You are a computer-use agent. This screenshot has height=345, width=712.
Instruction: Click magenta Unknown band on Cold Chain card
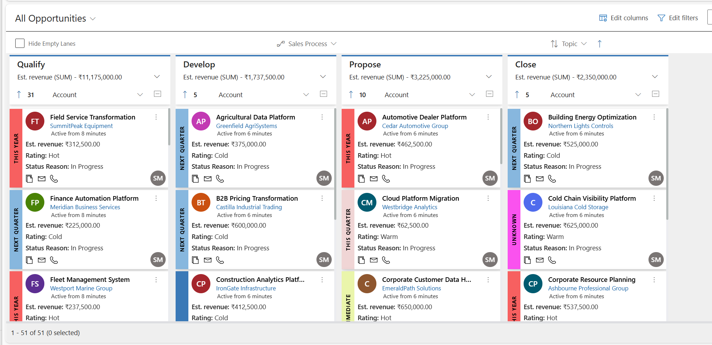pos(514,229)
